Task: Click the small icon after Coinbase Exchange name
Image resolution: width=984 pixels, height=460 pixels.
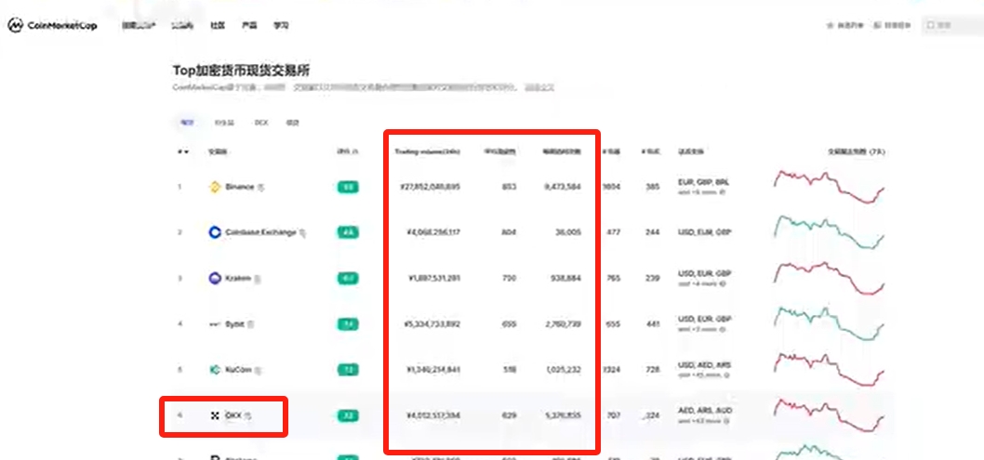Action: pos(302,233)
